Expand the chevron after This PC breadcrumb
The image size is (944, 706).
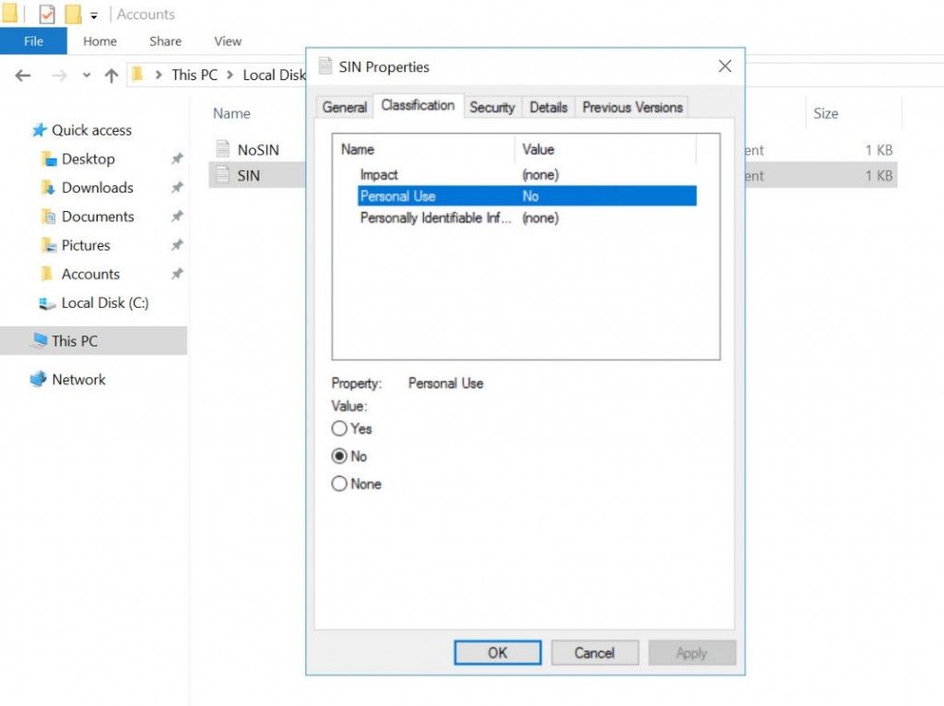(230, 75)
